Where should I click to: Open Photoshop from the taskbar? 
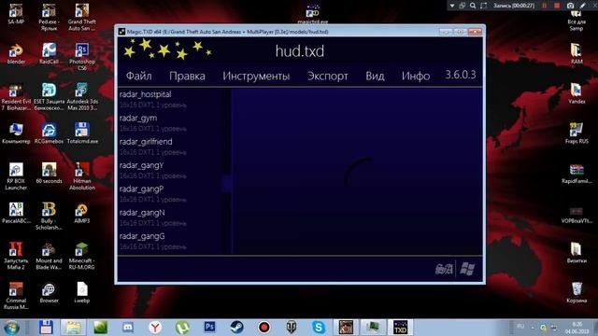click(209, 328)
